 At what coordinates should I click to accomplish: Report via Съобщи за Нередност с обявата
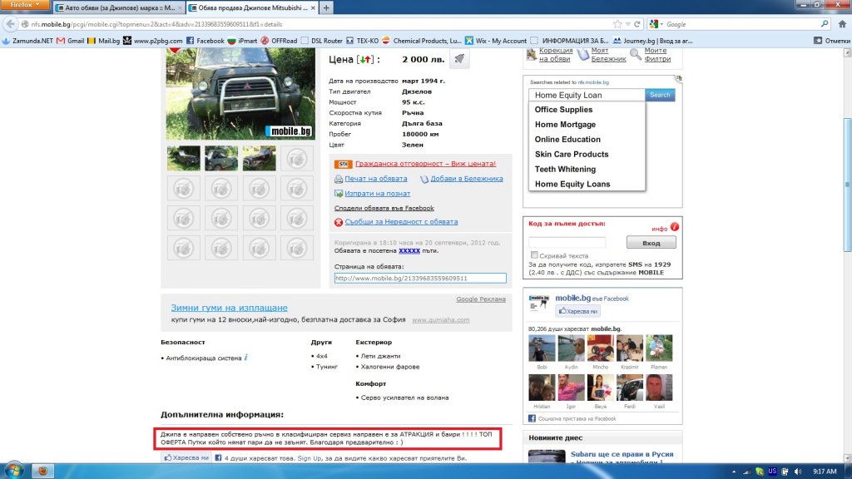tap(401, 222)
